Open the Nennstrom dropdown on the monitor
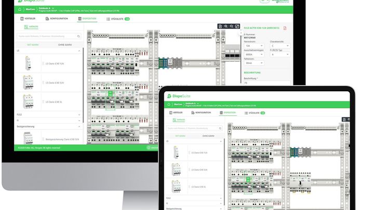 point(254,46)
